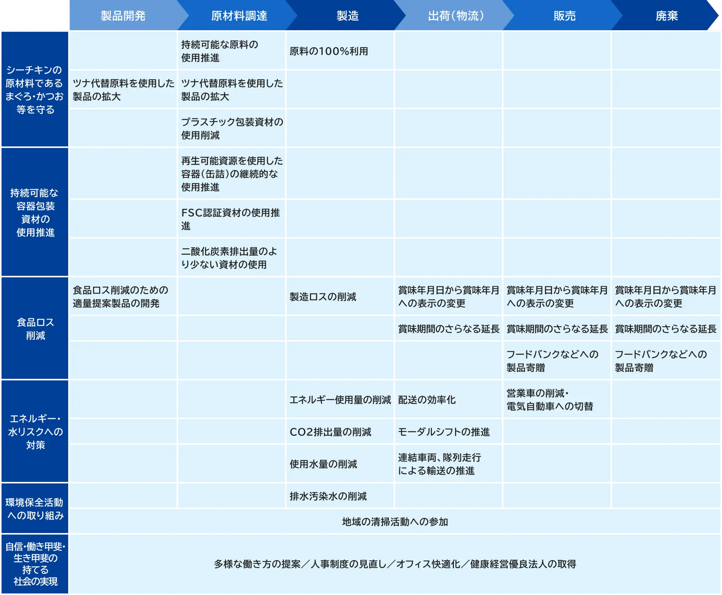Image resolution: width=722 pixels, height=595 pixels.
Task: Select row header 食品ロス削減
Action: 35,328
